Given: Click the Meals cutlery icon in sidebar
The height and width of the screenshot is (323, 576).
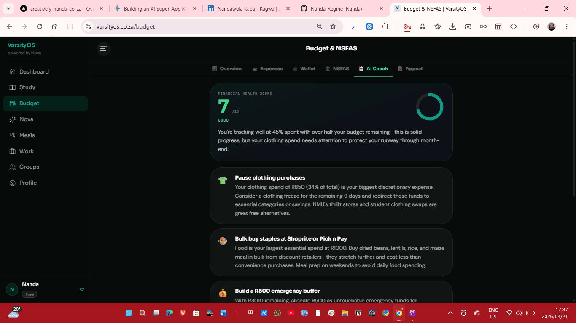Looking at the screenshot, I should point(13,135).
